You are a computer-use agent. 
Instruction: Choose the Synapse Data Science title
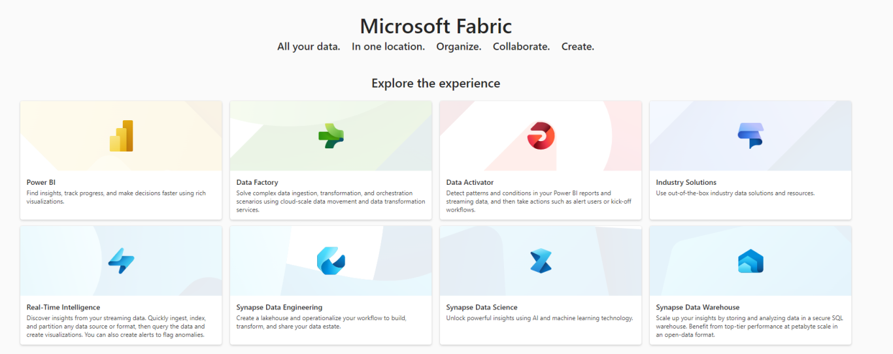482,307
